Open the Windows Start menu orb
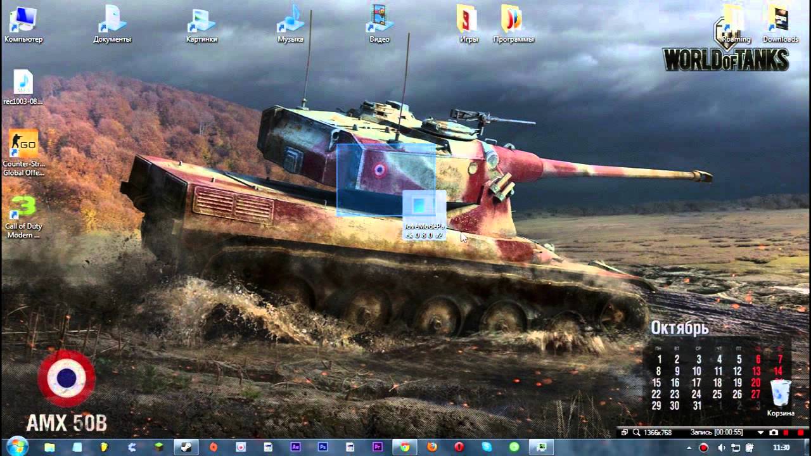811x456 pixels. 16,446
